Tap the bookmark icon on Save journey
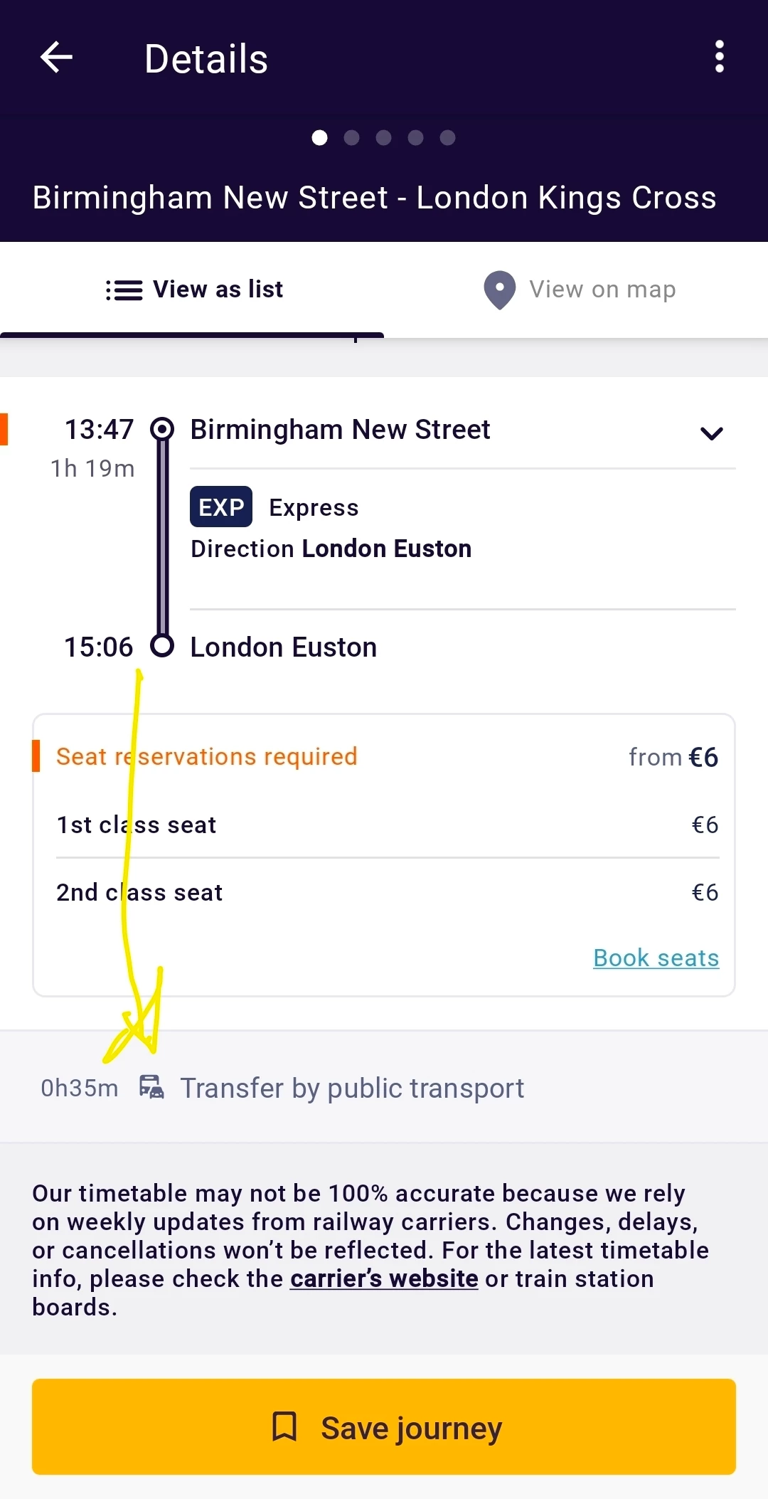The image size is (768, 1499). coord(284,1426)
